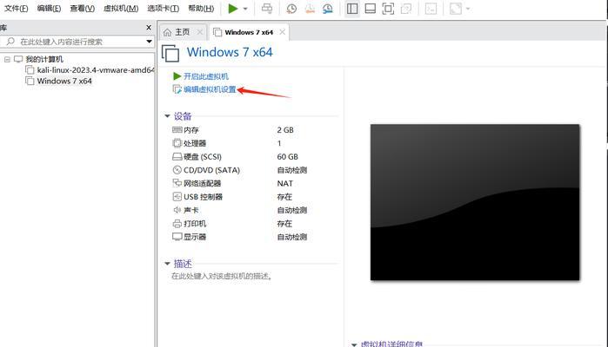Click the stretch guest display icon

click(456, 9)
